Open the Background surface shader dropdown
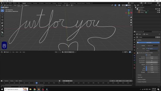Screen dimensions: 161x91 pyautogui.click(x=152, y=45)
